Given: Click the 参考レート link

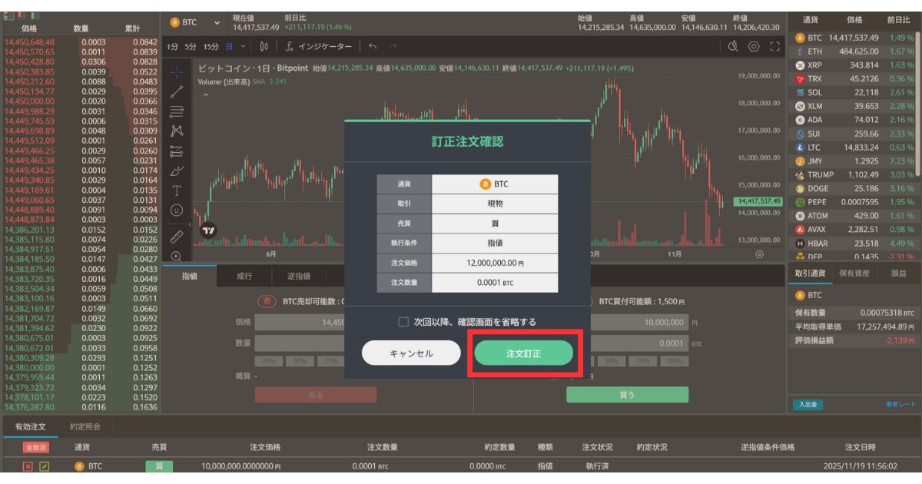Looking at the screenshot, I should click(x=900, y=405).
